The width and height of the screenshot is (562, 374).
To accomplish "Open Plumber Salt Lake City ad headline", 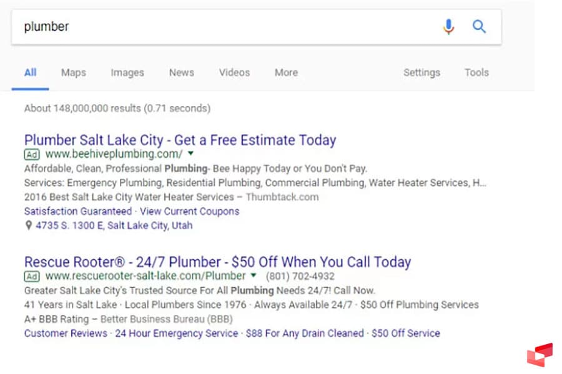I will pyautogui.click(x=180, y=140).
